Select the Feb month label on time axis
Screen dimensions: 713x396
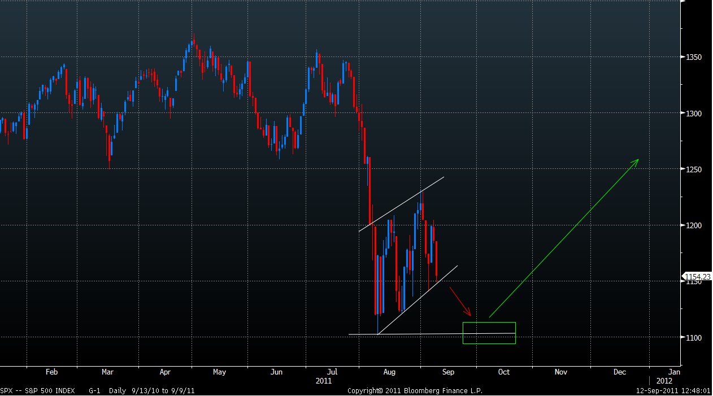tap(51, 372)
